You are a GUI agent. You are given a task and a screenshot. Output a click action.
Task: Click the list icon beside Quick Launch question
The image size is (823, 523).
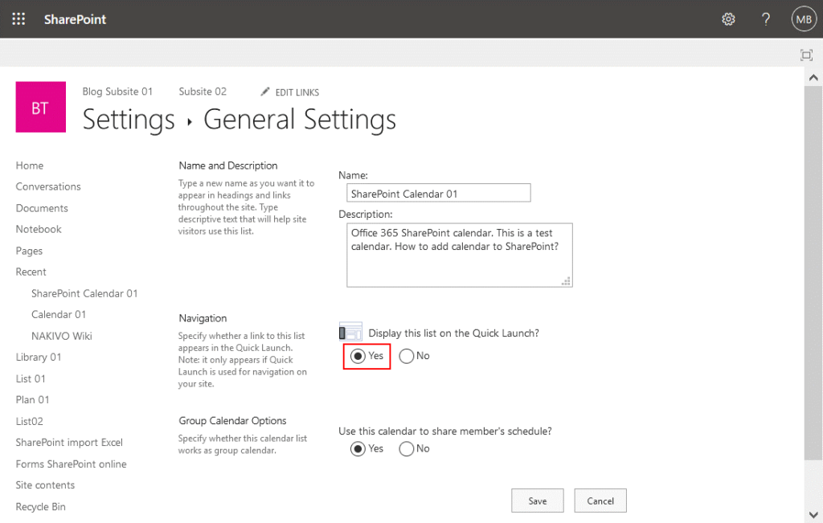point(350,331)
